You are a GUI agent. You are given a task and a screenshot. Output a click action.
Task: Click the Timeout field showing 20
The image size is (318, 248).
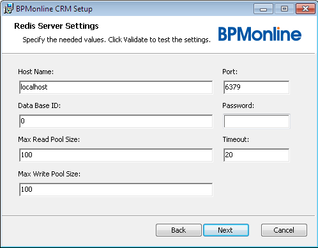pos(257,155)
